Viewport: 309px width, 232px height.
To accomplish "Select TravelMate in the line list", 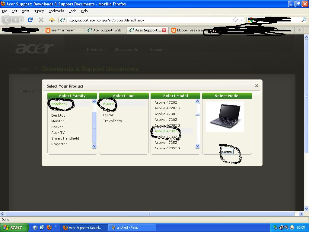I will (112, 121).
